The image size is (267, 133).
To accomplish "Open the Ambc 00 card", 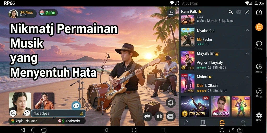I will 220,106.
